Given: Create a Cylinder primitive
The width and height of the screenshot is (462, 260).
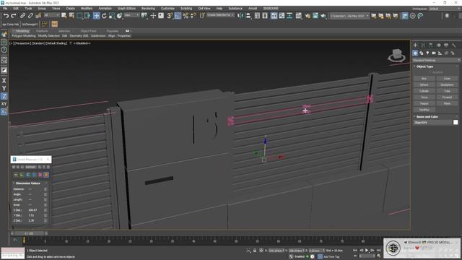Looking at the screenshot, I should tap(424, 91).
